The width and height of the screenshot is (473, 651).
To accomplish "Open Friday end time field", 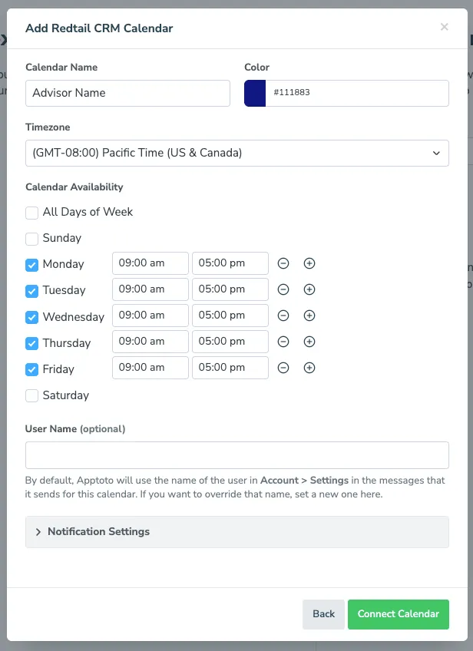I will pos(230,368).
